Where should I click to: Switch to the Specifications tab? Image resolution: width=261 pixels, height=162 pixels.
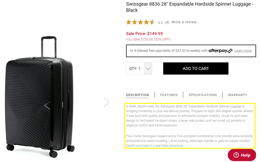click(x=203, y=95)
